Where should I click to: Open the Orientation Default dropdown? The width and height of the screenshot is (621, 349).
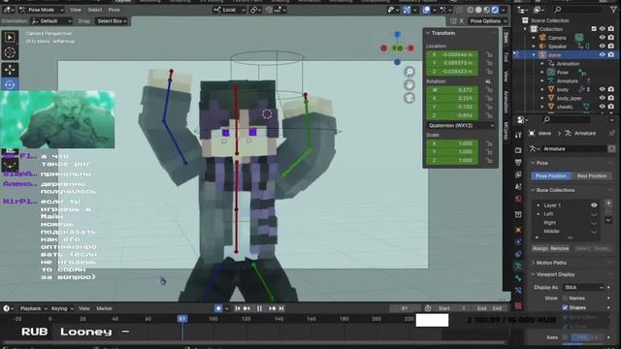51,21
